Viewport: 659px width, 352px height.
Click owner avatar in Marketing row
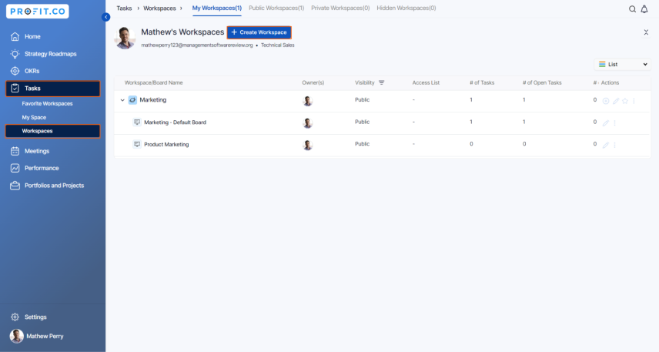click(308, 101)
